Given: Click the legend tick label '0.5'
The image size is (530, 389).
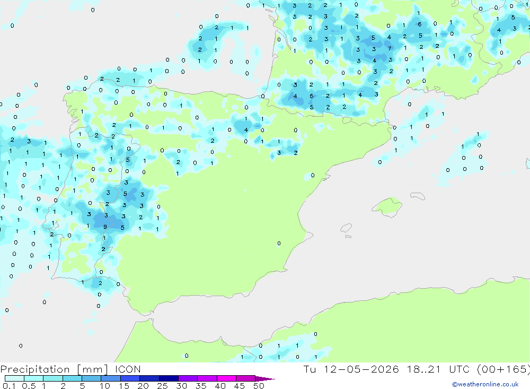Looking at the screenshot, I should 29,386.
